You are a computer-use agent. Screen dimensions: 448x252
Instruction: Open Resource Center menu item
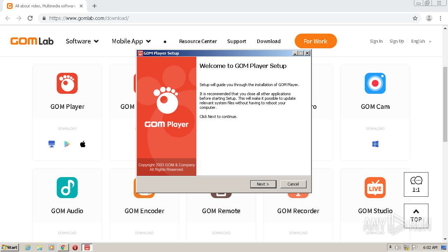198,41
